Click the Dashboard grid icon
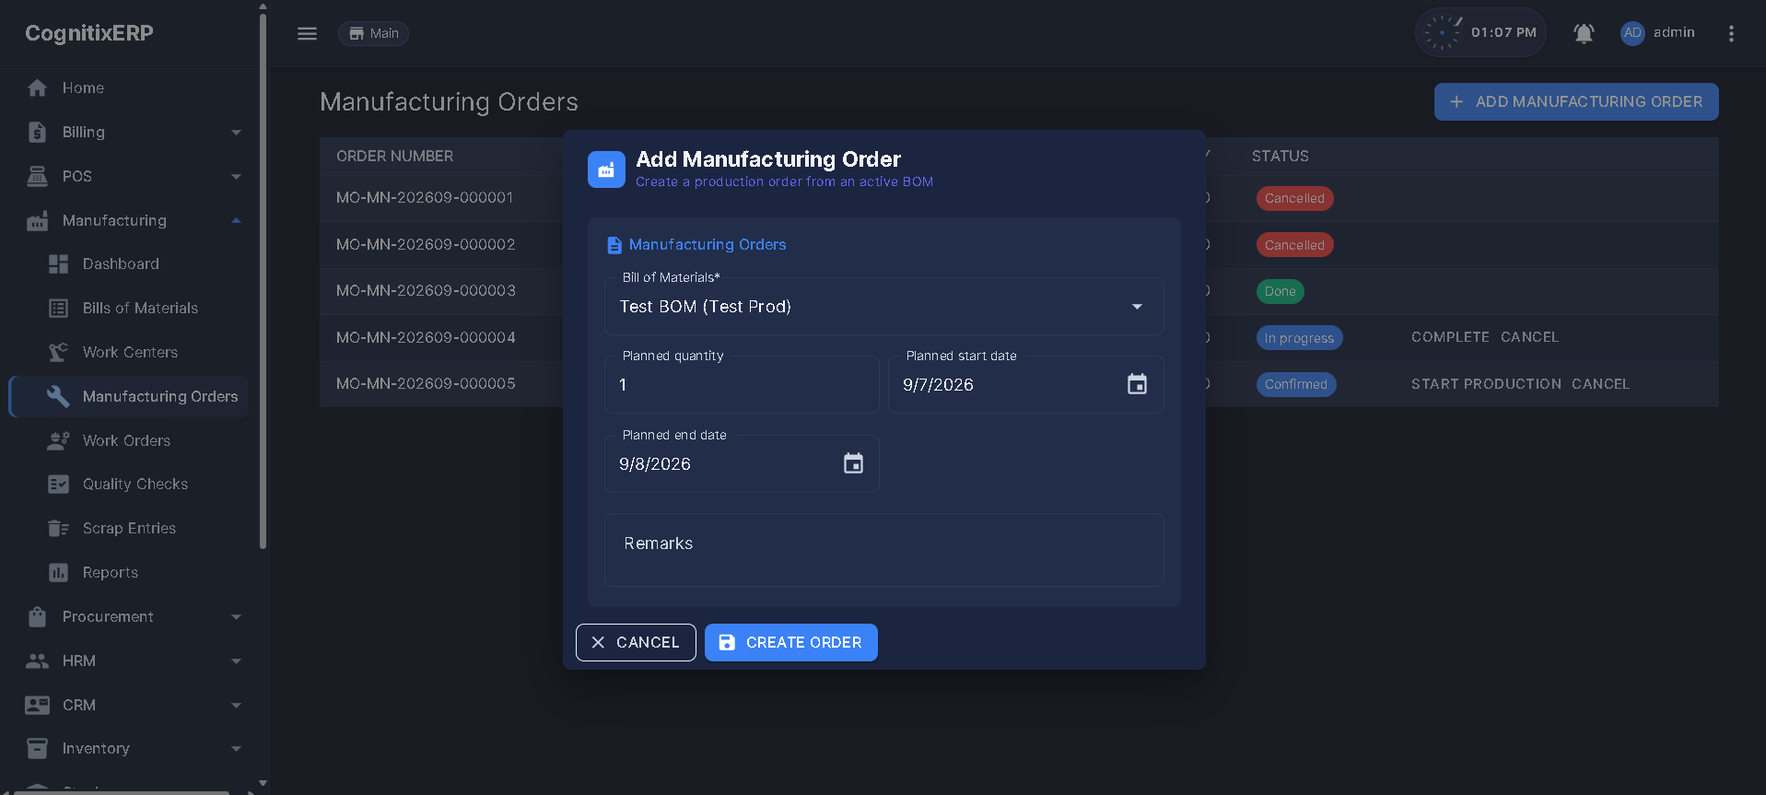The height and width of the screenshot is (795, 1766). coord(58,263)
